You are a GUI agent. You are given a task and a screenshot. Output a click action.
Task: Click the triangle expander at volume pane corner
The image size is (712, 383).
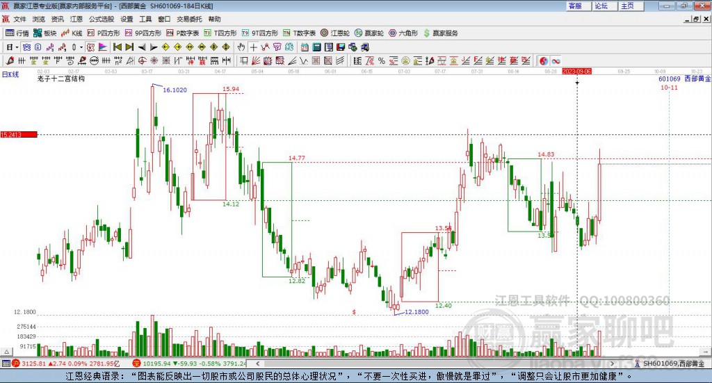click(6, 352)
